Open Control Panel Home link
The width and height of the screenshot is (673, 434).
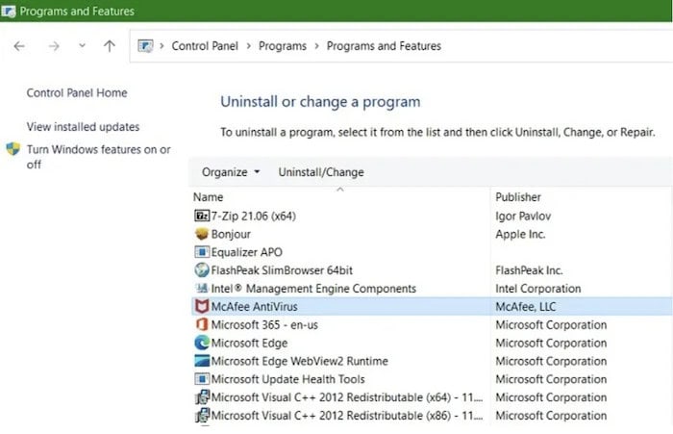tap(77, 92)
